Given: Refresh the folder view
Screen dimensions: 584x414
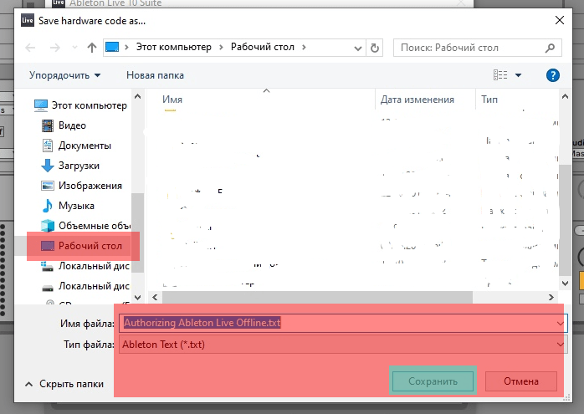Looking at the screenshot, I should (x=375, y=48).
